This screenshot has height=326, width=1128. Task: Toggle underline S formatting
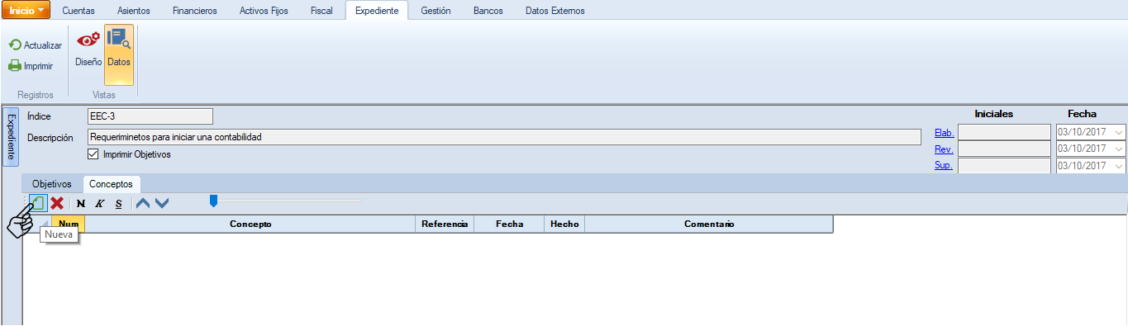(x=118, y=204)
